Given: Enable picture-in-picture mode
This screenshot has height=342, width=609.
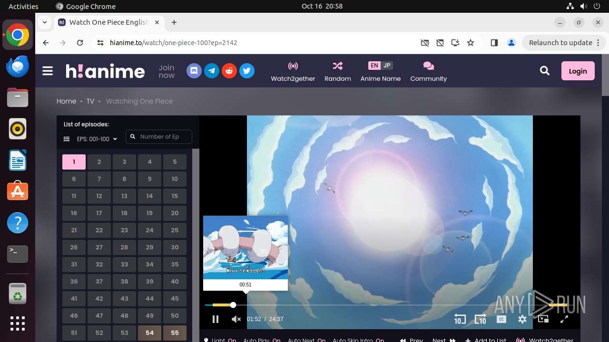Looking at the screenshot, I should coord(543,319).
